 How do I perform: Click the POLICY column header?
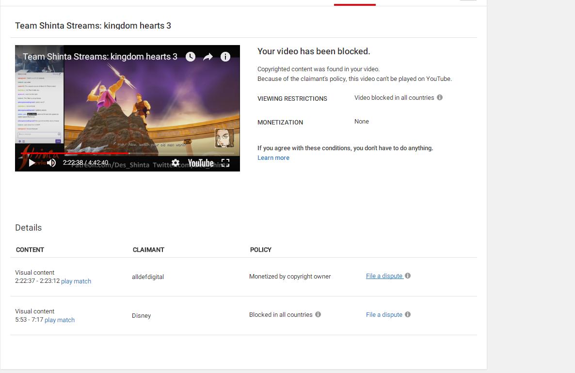pos(261,249)
